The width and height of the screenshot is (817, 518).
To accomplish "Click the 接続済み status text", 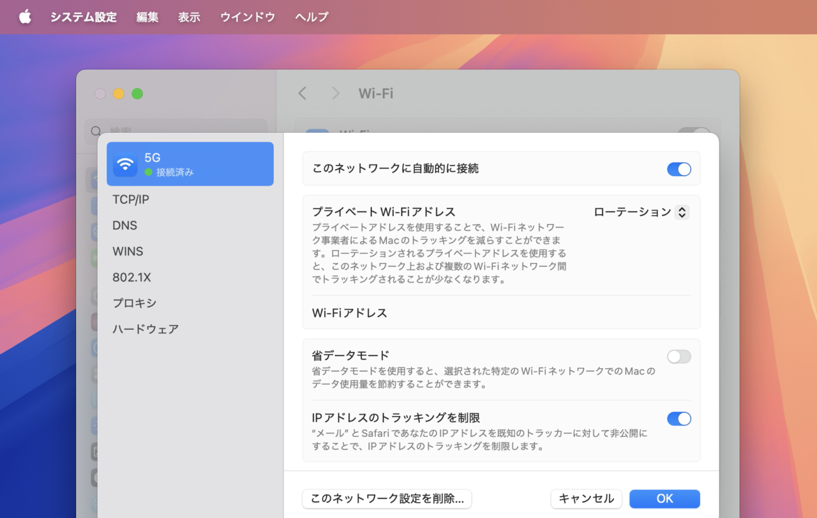I will (x=175, y=172).
